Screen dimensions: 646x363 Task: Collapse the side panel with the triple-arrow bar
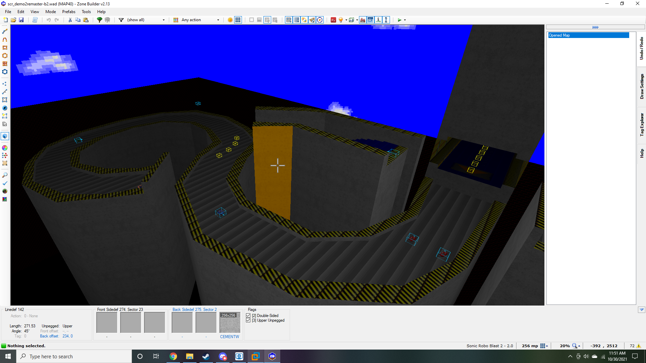(596, 27)
